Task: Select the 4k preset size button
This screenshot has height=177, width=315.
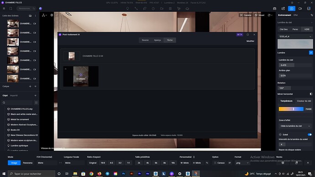Action: pos(147,163)
